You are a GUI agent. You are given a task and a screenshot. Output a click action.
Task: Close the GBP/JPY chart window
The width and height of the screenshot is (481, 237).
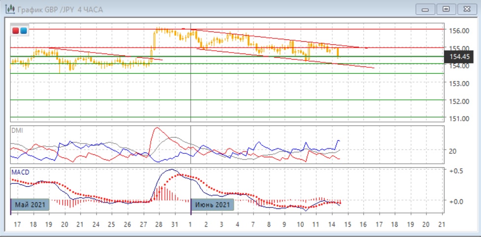pos(466,9)
